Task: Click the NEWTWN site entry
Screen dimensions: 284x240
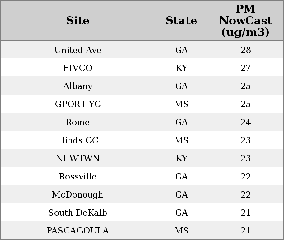Action: [x=78, y=159]
